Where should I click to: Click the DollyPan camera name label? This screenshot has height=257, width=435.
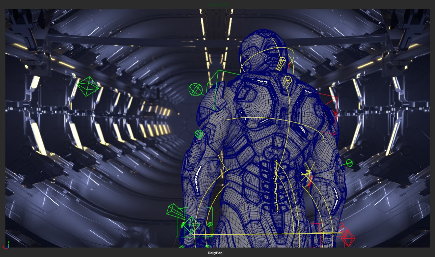(215, 253)
